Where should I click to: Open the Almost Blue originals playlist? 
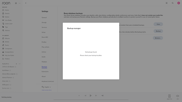click(9, 74)
